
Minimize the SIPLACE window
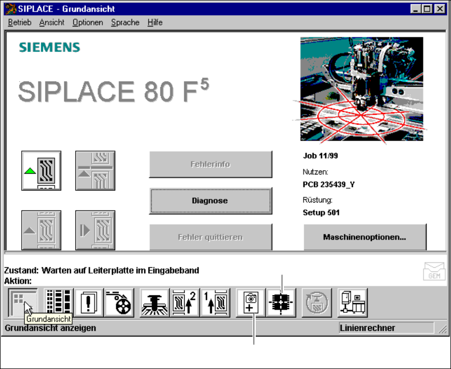point(415,9)
